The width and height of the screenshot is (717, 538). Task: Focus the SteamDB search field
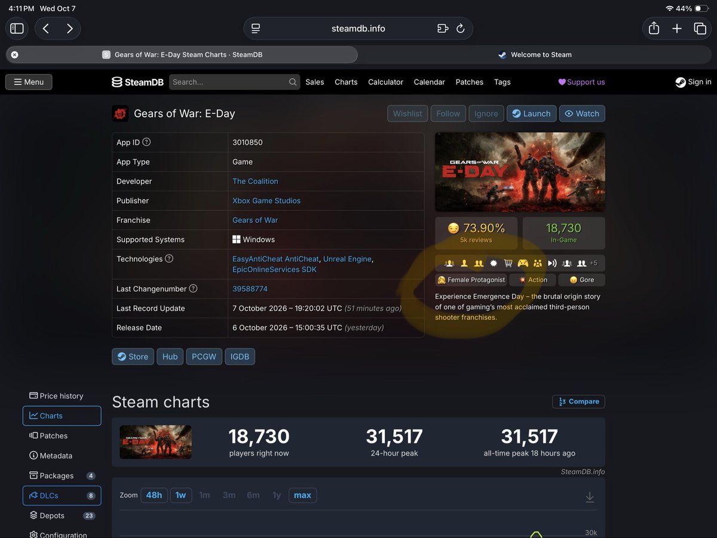click(x=234, y=82)
